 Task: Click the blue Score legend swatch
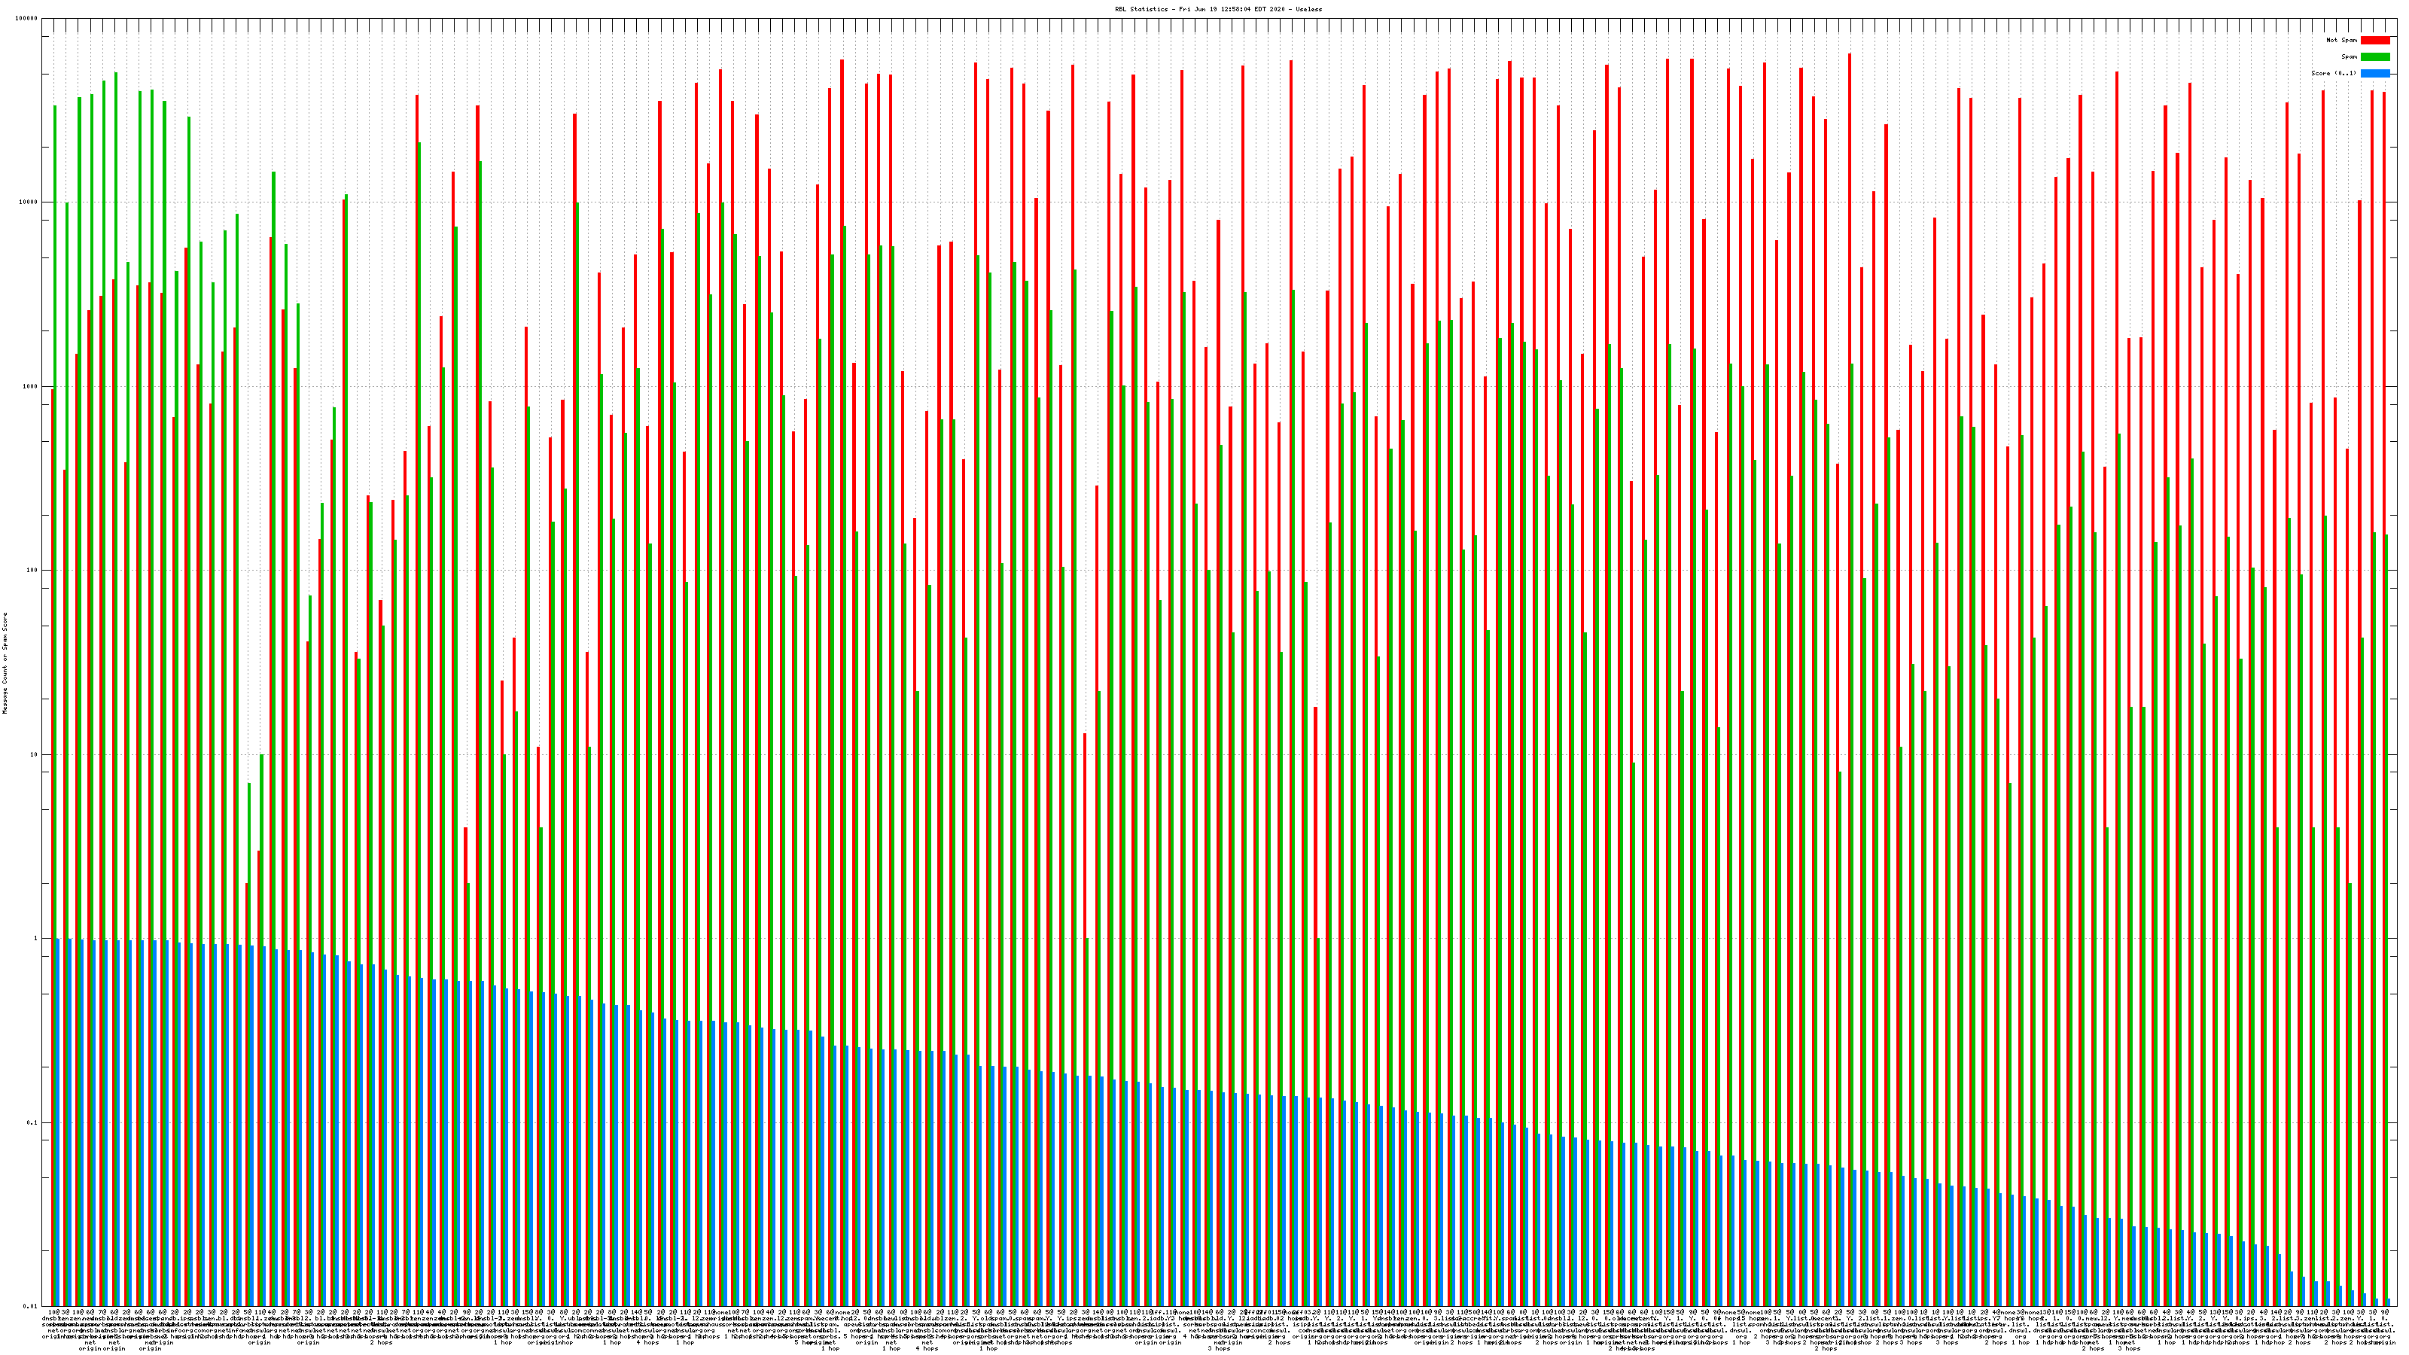click(x=2374, y=73)
